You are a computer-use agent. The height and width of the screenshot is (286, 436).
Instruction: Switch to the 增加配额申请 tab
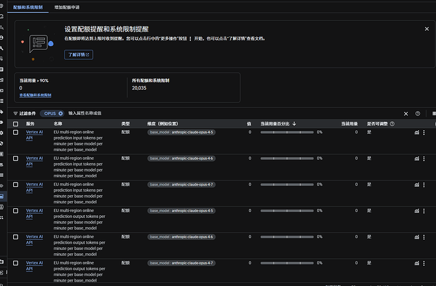[67, 7]
